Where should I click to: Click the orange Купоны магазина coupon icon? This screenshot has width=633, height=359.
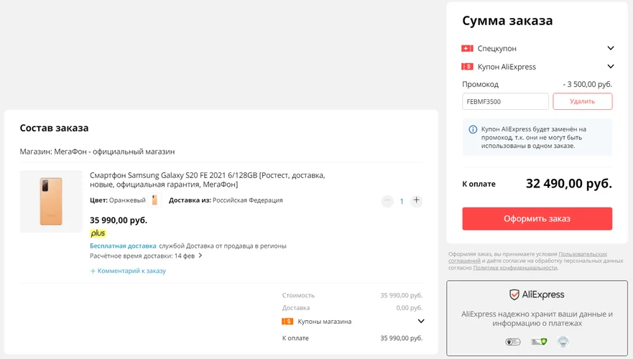tap(287, 322)
